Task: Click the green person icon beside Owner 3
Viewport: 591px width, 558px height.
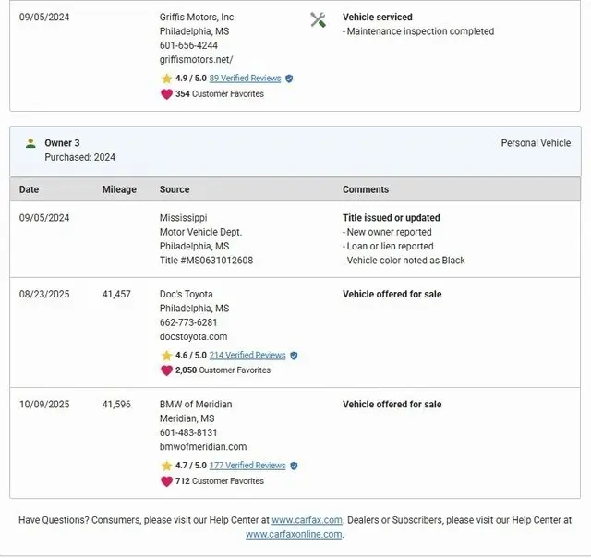Action: coord(30,143)
